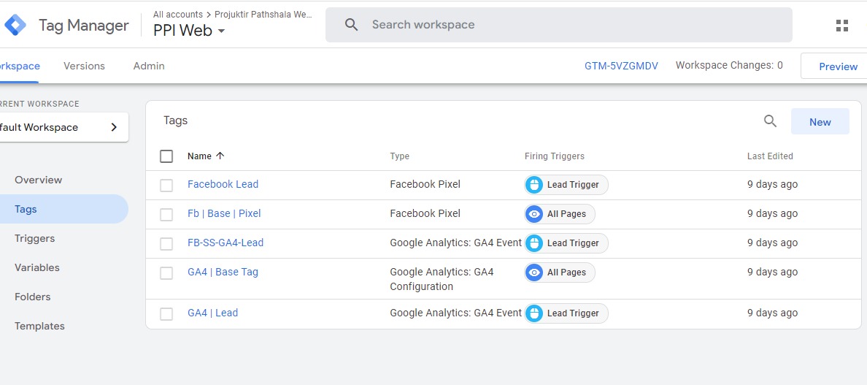The width and height of the screenshot is (867, 385).
Task: Click 9 days ago in Facebook Lead row
Action: click(x=772, y=184)
